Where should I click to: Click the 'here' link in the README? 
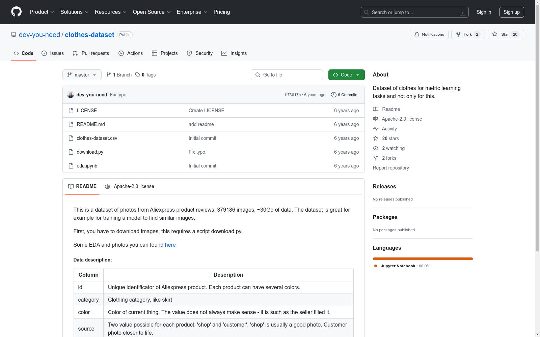click(x=170, y=245)
